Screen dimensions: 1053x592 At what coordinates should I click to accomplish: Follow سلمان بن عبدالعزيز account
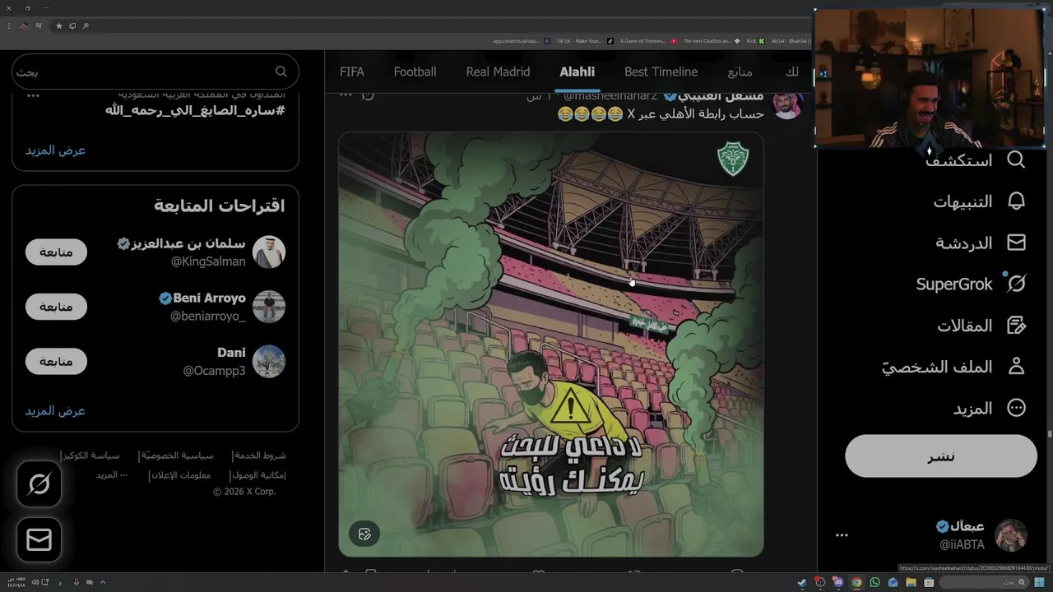point(56,252)
